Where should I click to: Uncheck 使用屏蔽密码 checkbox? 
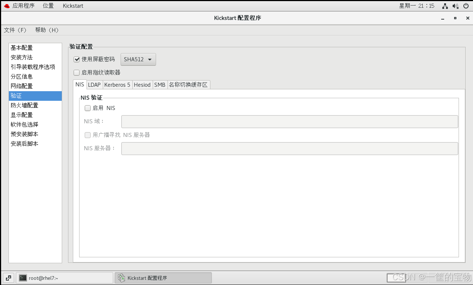click(x=77, y=59)
